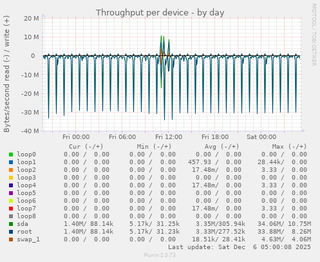Click the root minimum value '5.17k/ 31.23k'
Image resolution: width=320 pixels, height=262 pixels.
coord(155,232)
